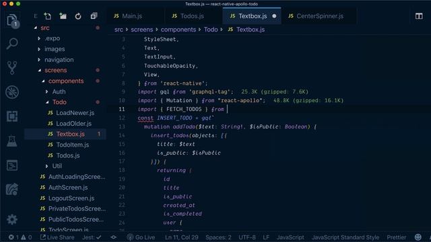
Task: Open TodoItem.js in the explorer
Action: 73,145
